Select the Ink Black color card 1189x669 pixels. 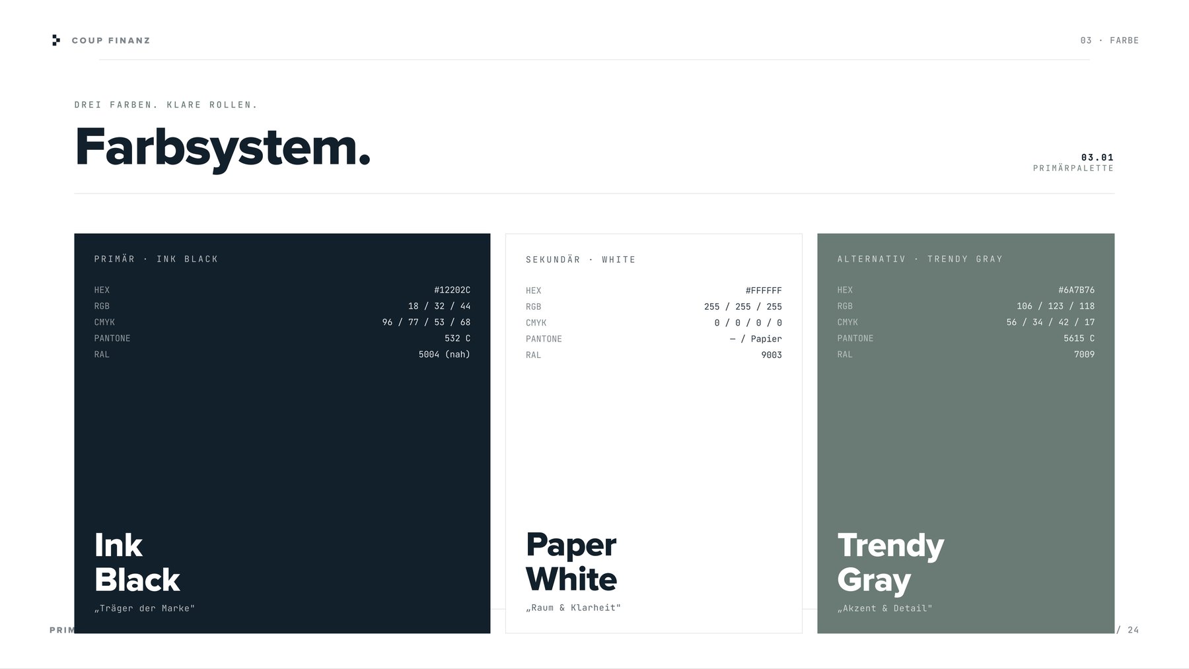tap(282, 433)
